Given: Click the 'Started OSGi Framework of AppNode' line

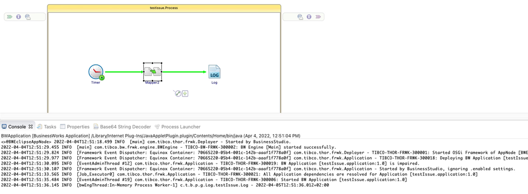Looking at the screenshot, I should (265, 153).
